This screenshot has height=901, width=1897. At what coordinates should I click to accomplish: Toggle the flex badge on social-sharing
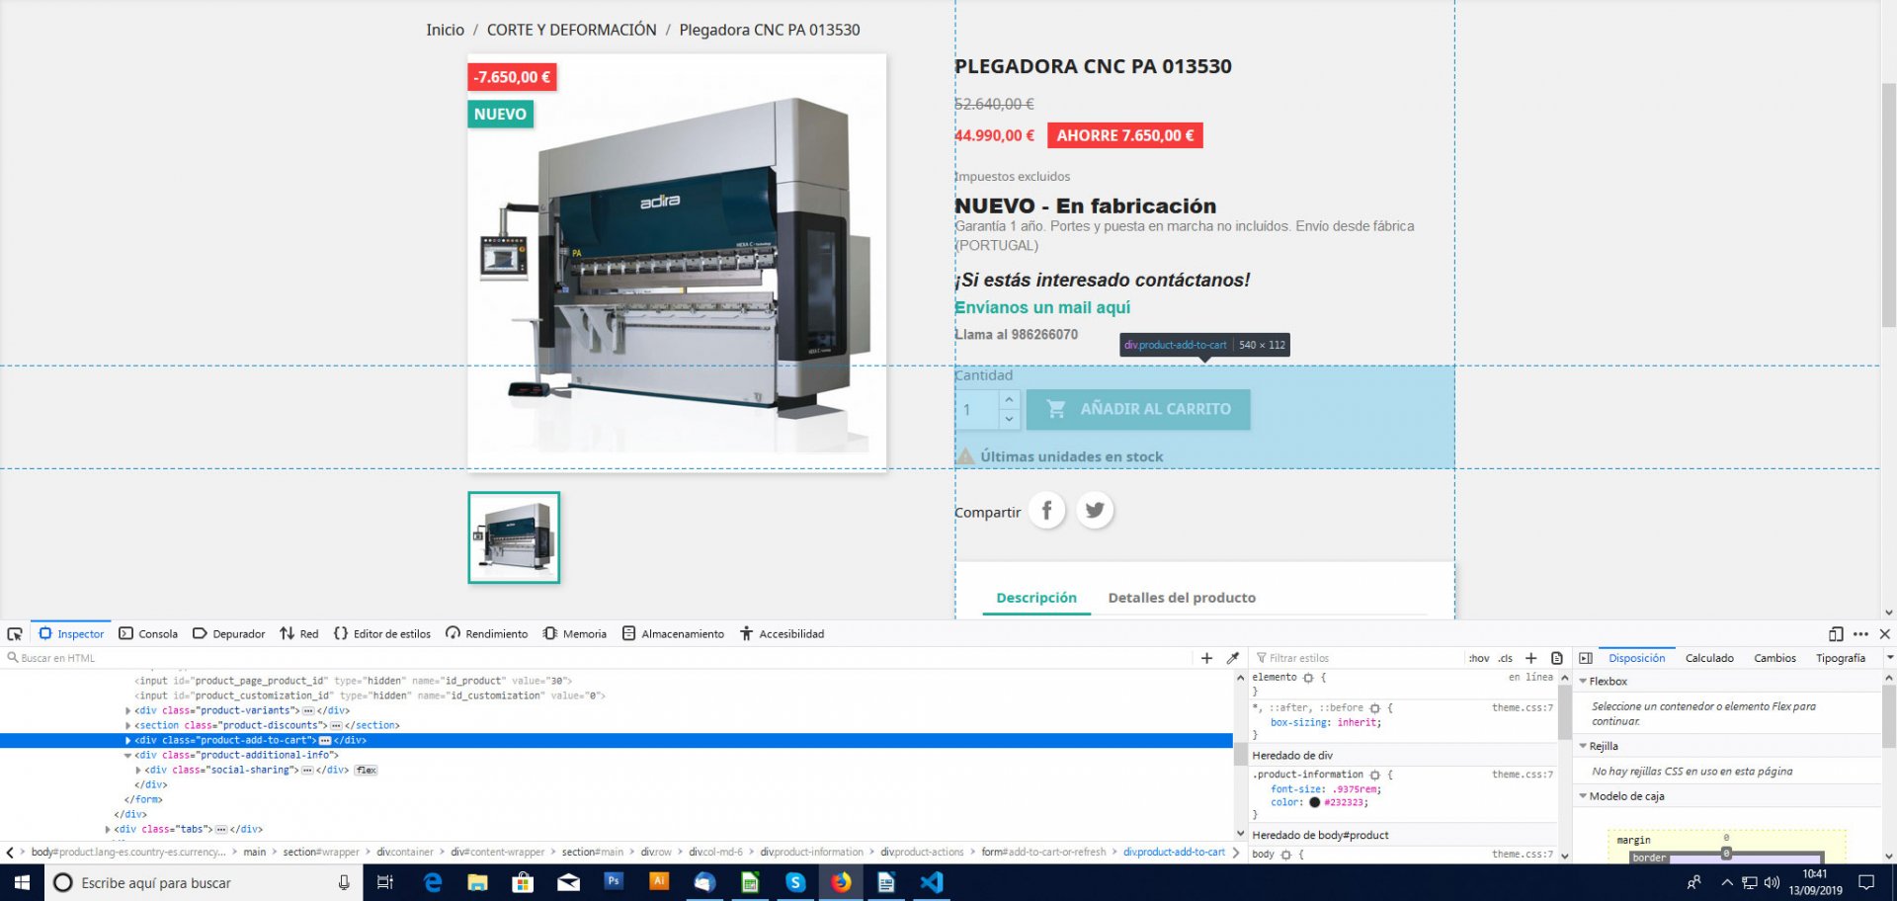pos(367,770)
